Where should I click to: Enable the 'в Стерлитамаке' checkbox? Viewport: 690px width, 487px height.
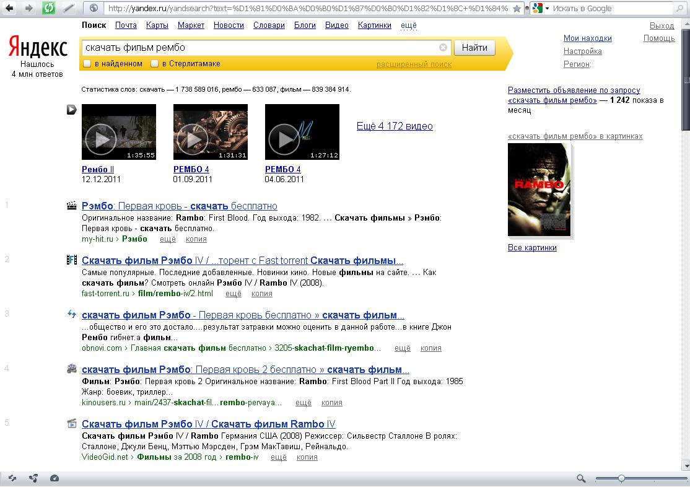154,64
